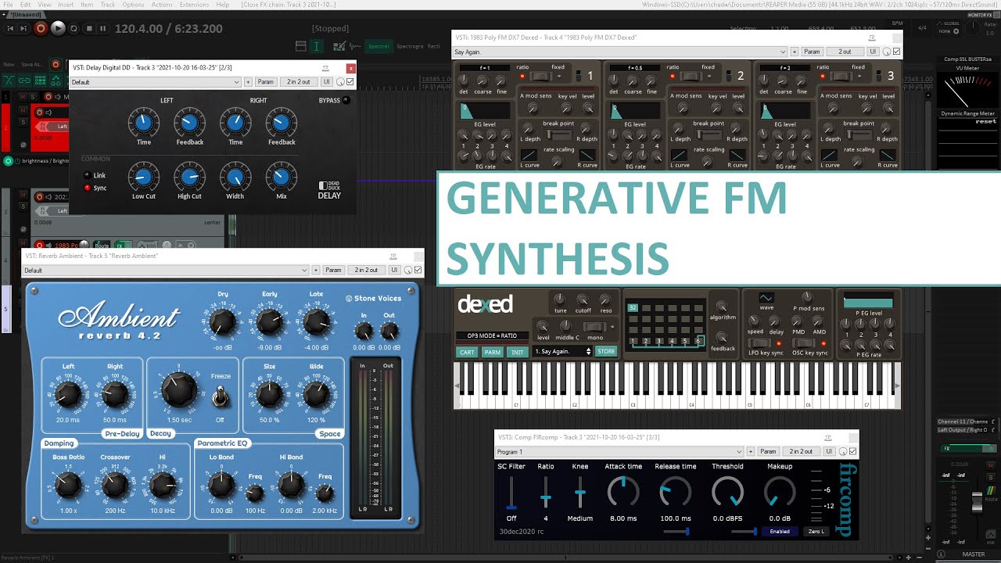Click the Dry knob on Ambient reverb
Image resolution: width=1001 pixels, height=563 pixels.
pos(223,321)
